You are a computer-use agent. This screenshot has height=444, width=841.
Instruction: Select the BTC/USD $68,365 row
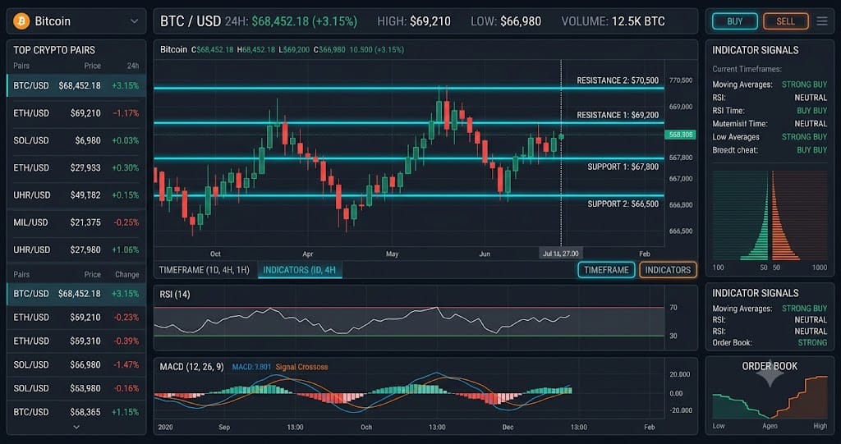coord(76,412)
